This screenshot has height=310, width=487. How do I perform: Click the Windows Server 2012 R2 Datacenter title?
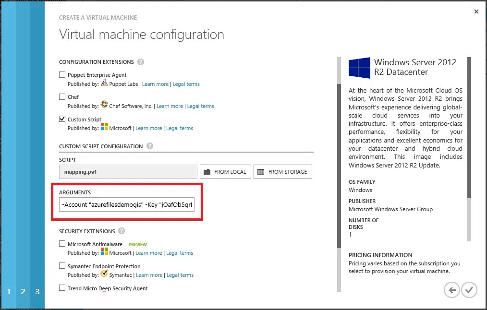(x=415, y=67)
